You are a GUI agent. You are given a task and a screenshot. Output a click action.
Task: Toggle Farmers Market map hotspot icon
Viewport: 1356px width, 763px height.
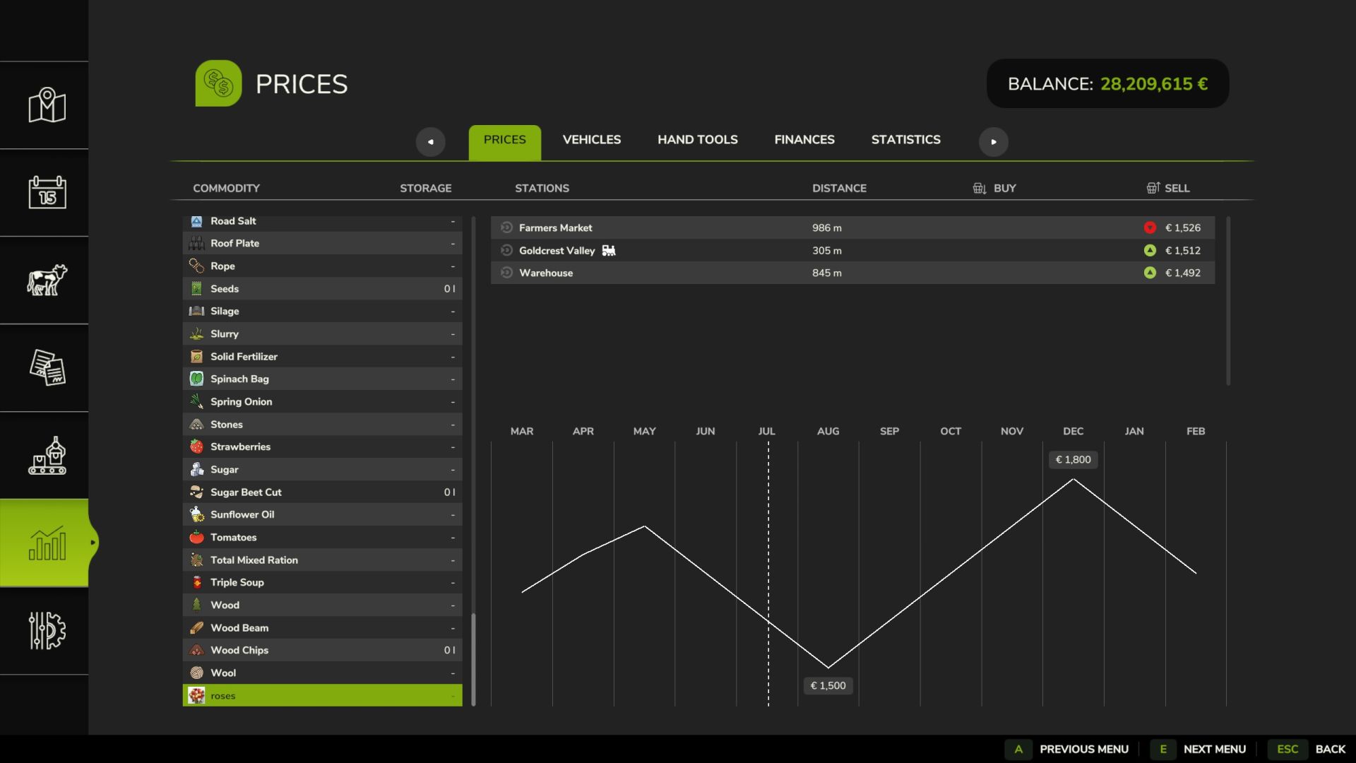click(506, 227)
